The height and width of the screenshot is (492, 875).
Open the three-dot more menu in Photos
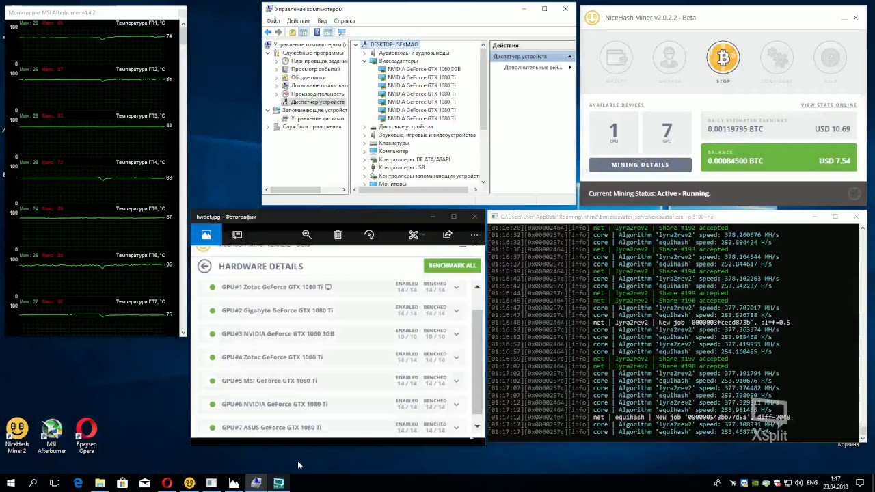[x=474, y=234]
